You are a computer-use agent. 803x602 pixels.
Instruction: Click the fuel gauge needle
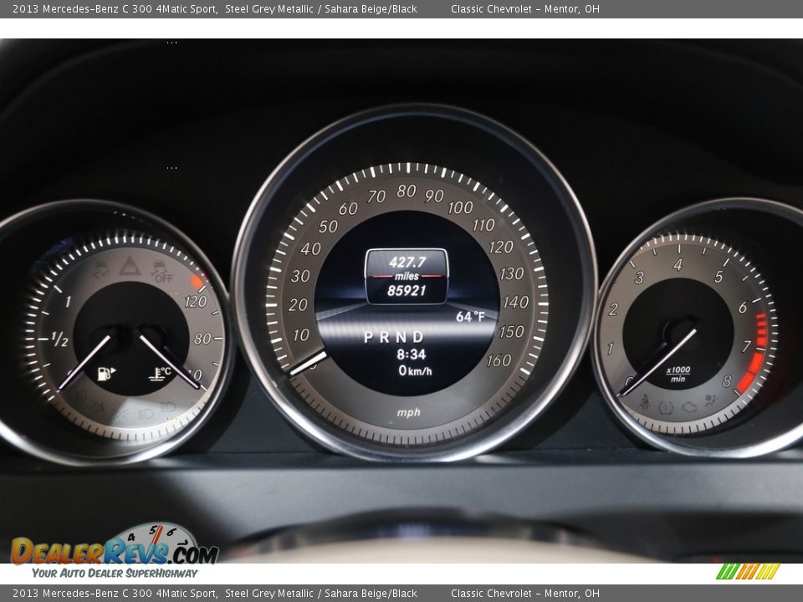click(x=85, y=362)
